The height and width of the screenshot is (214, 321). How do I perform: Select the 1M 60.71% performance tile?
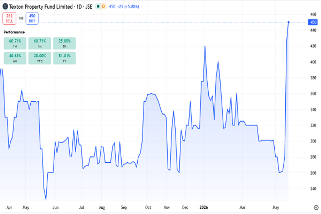[x=40, y=43]
